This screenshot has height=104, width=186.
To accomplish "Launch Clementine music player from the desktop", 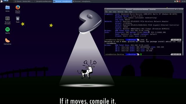I will (x=8, y=41).
